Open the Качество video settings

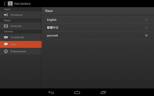pos(21,26)
